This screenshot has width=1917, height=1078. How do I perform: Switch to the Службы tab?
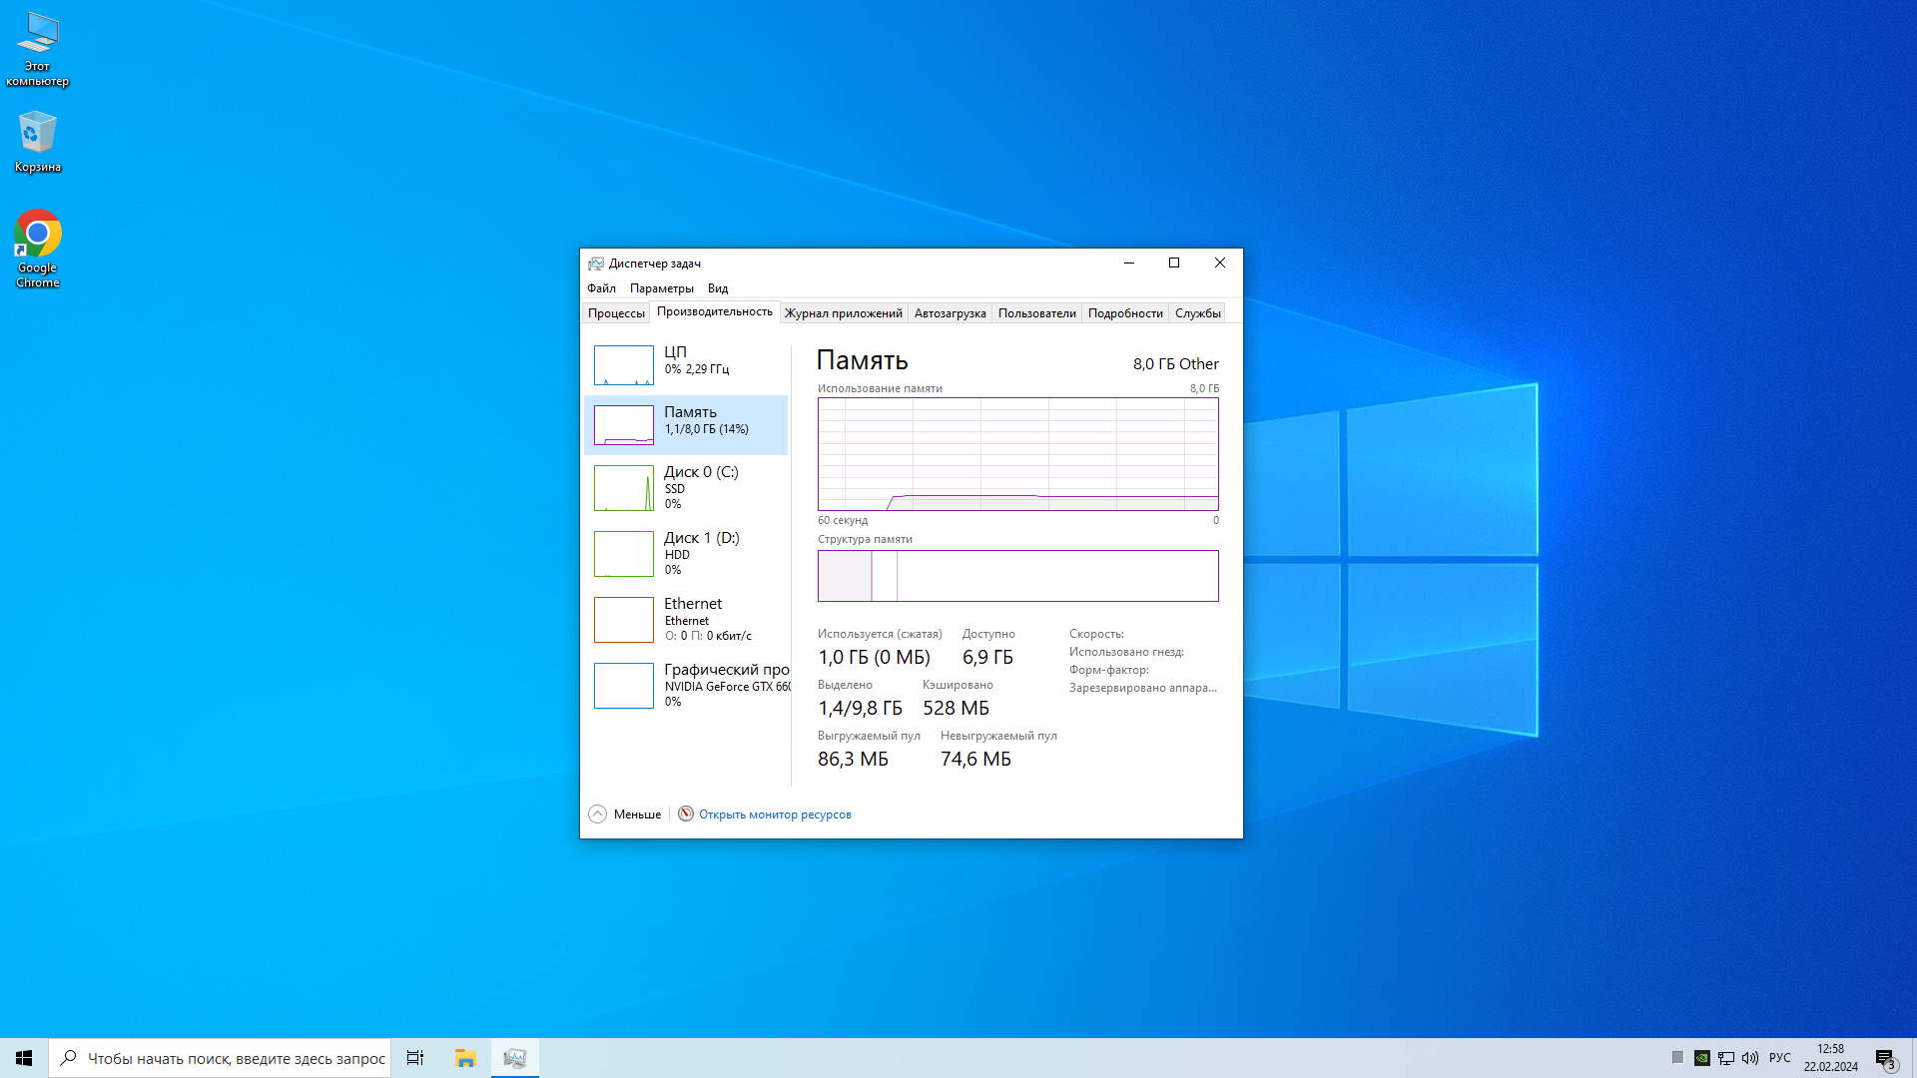[x=1197, y=313]
